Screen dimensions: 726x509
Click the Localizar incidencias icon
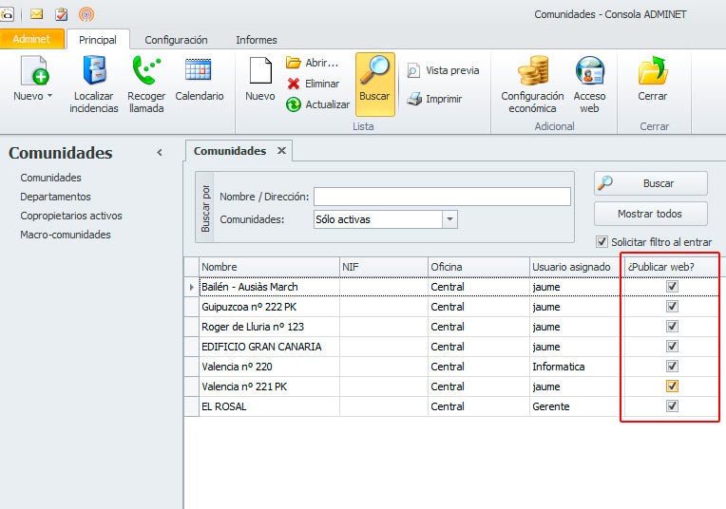(x=94, y=72)
